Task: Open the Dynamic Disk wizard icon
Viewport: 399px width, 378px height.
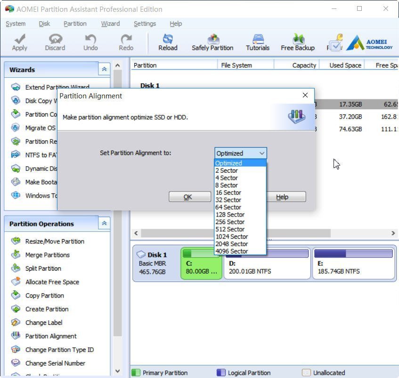Action: click(16, 168)
